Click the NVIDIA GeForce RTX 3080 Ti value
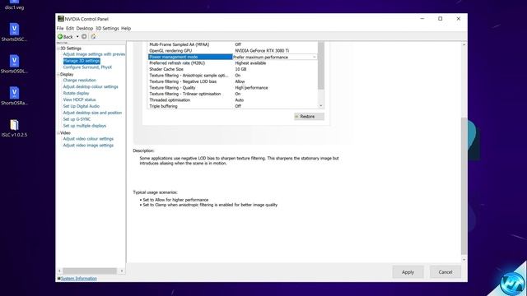The image size is (527, 296). click(262, 51)
